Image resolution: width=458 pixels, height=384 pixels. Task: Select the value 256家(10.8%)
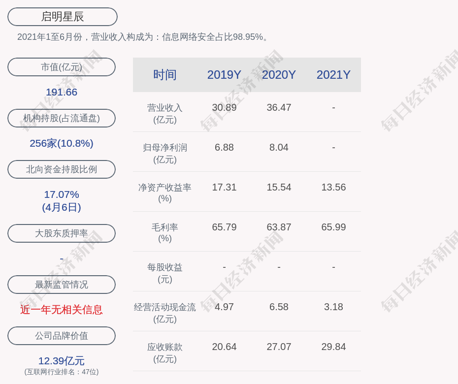tap(62, 143)
